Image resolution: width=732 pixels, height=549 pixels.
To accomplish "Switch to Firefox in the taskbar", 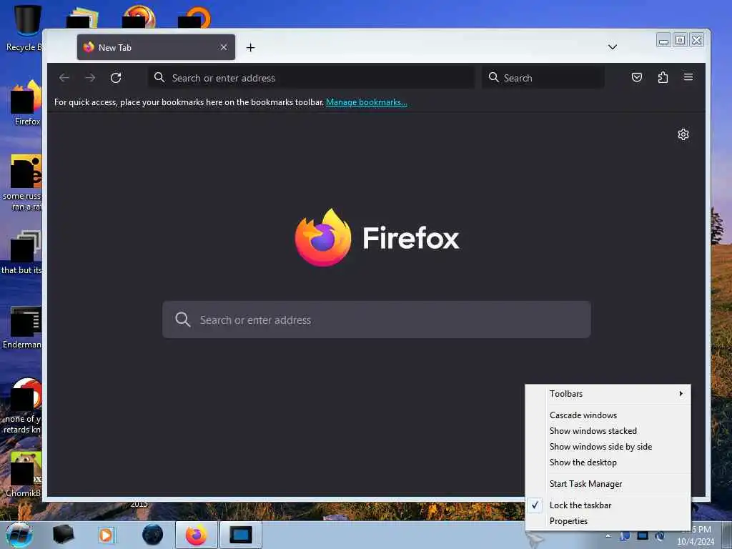I will [196, 535].
